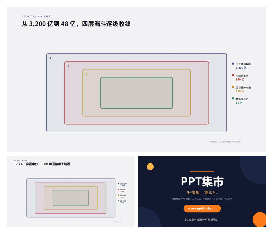The height and width of the screenshot is (234, 273).
Task: Click the number 2 label in red rectangle
Action: [68, 66]
